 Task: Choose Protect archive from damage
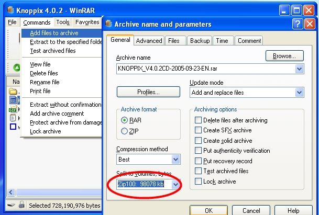coord(62,122)
